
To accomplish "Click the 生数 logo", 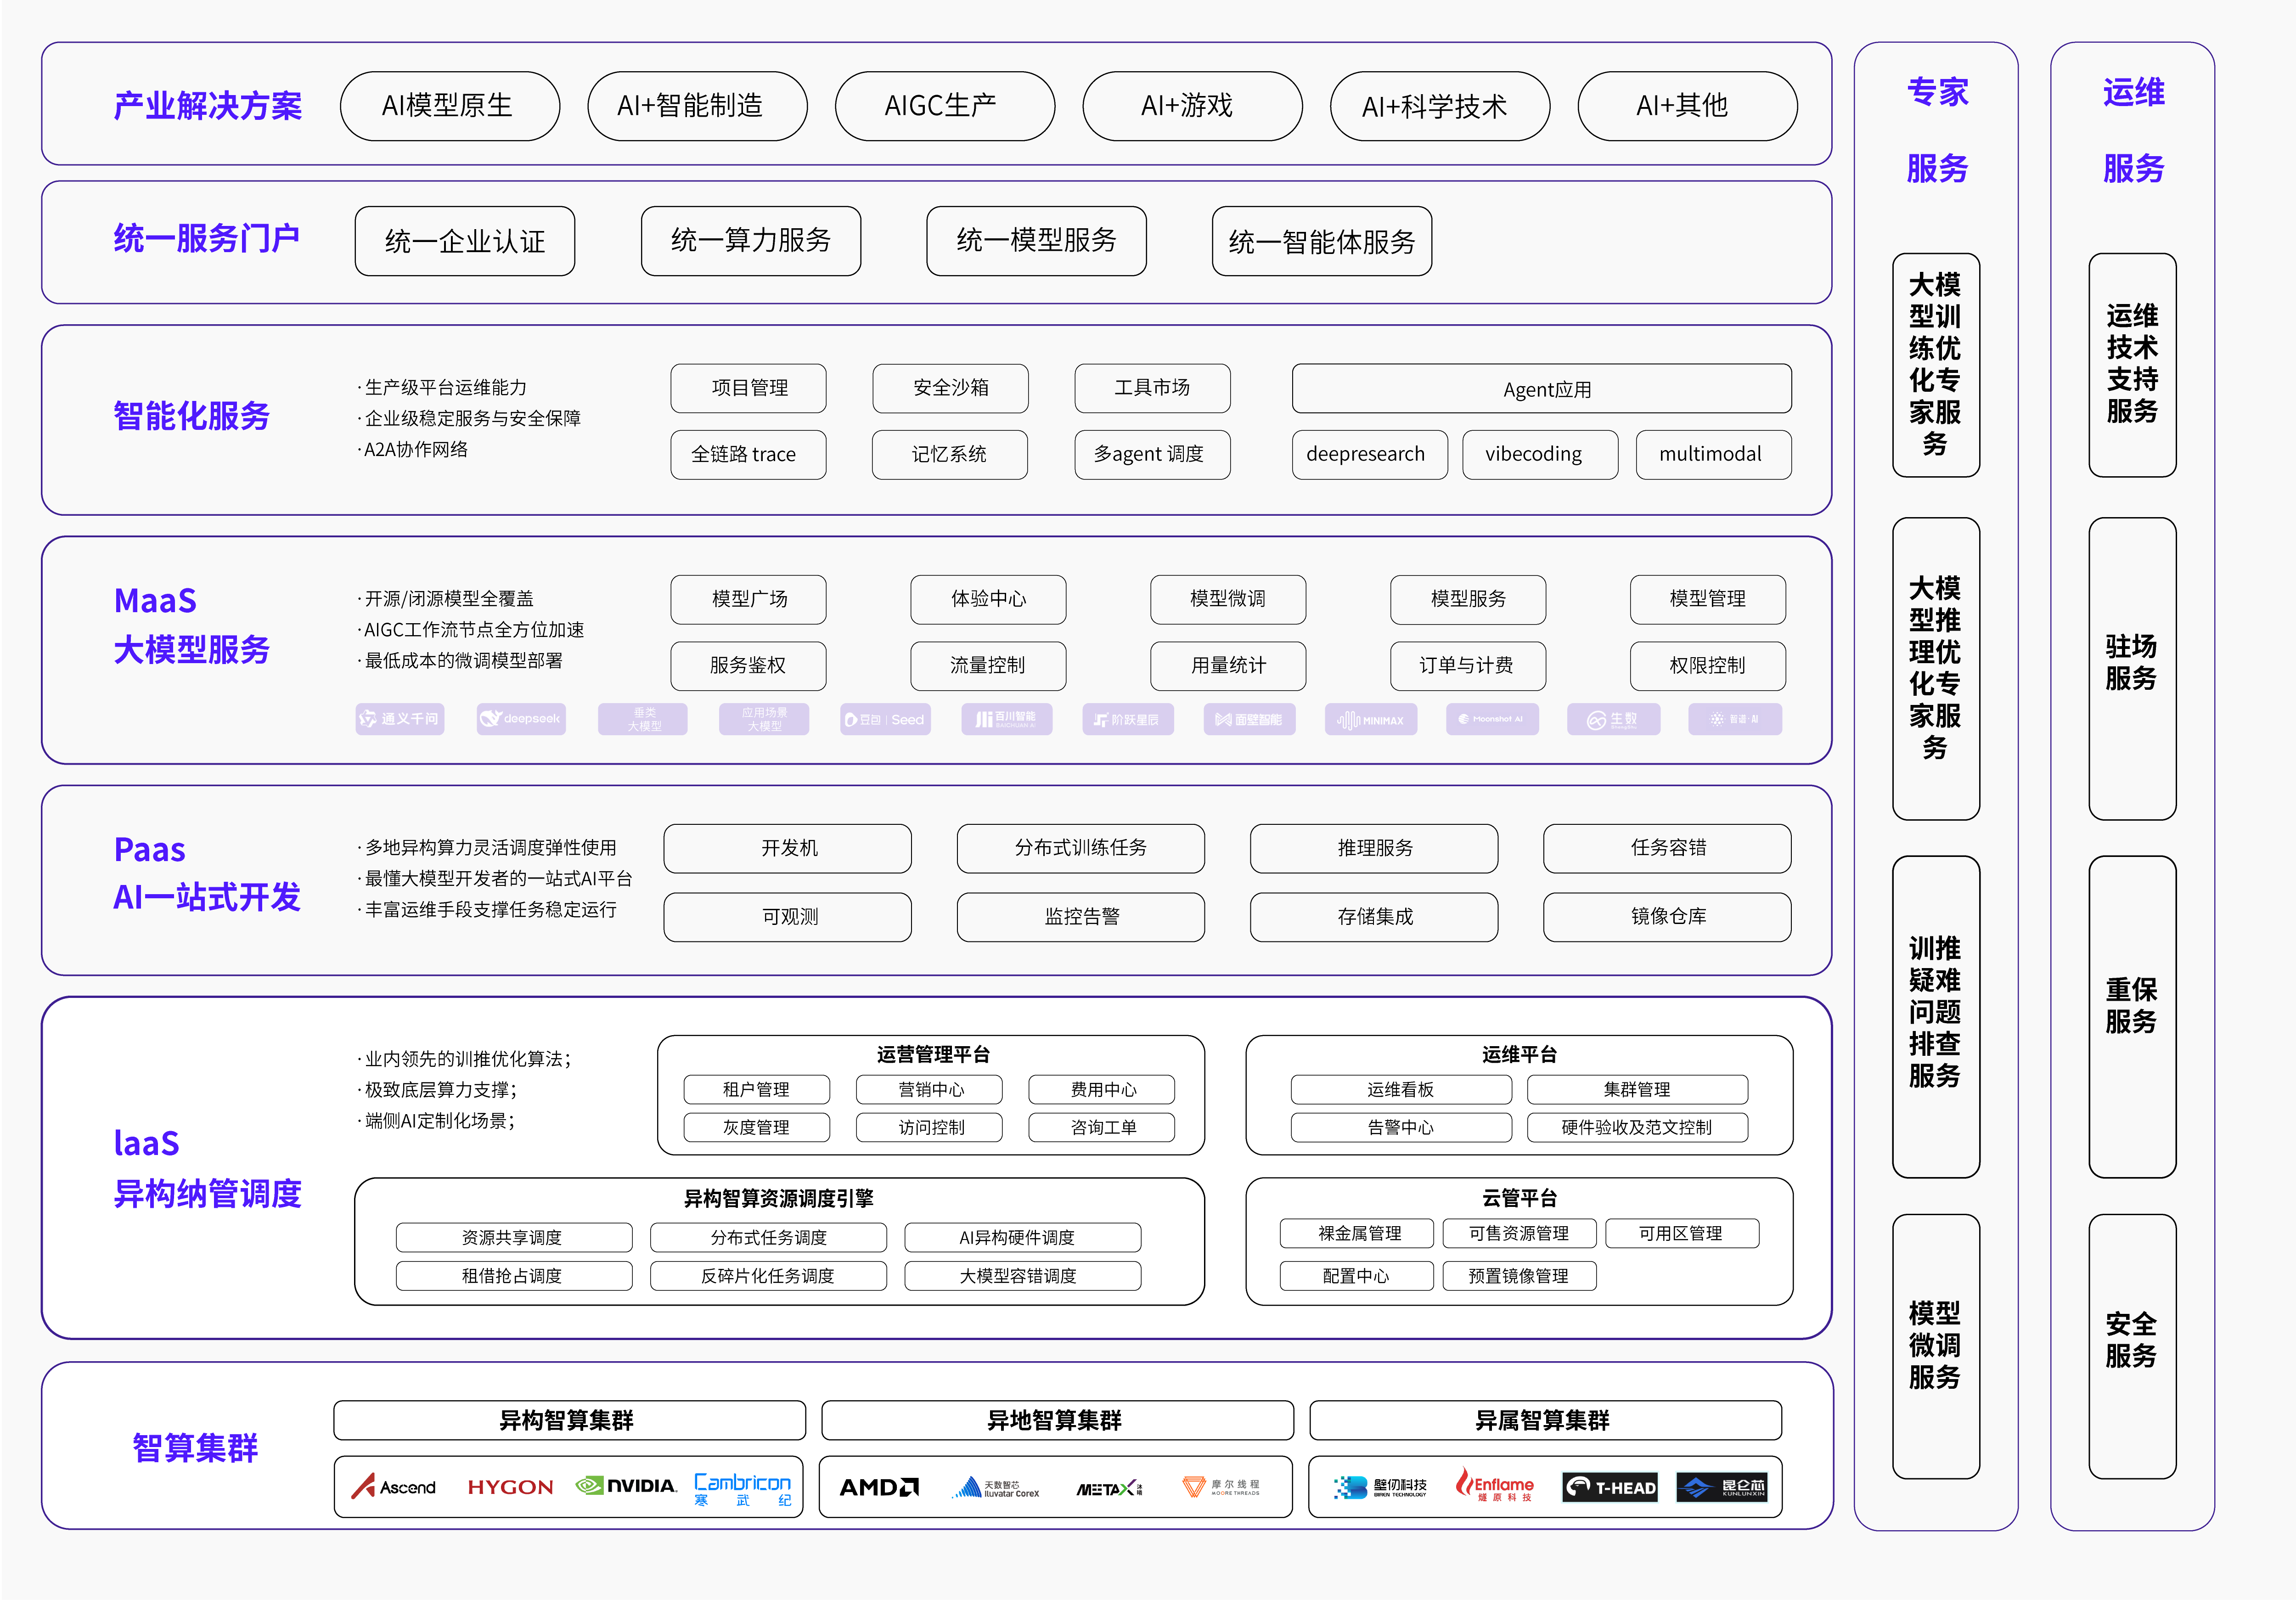I will pos(1614,719).
